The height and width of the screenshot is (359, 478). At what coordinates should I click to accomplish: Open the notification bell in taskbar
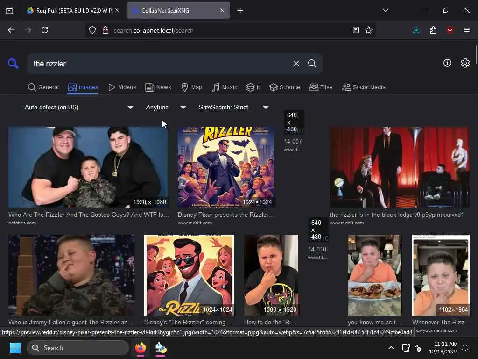coord(465,348)
